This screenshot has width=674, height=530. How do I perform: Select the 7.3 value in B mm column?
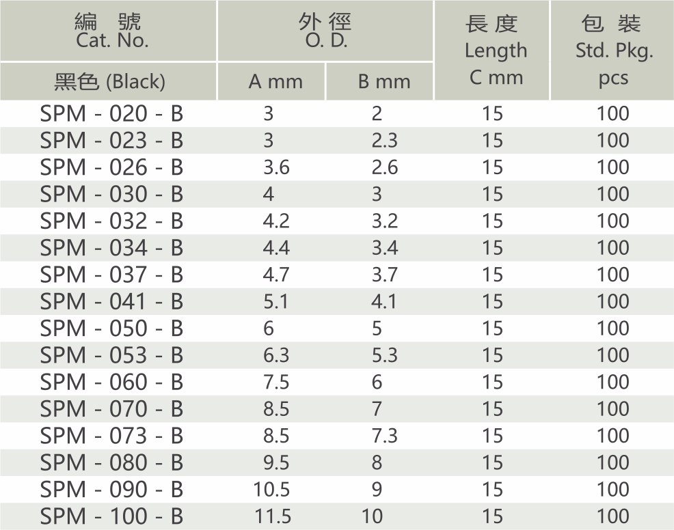(x=385, y=436)
